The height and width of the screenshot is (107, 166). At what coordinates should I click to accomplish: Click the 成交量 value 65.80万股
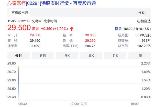tap(143, 35)
